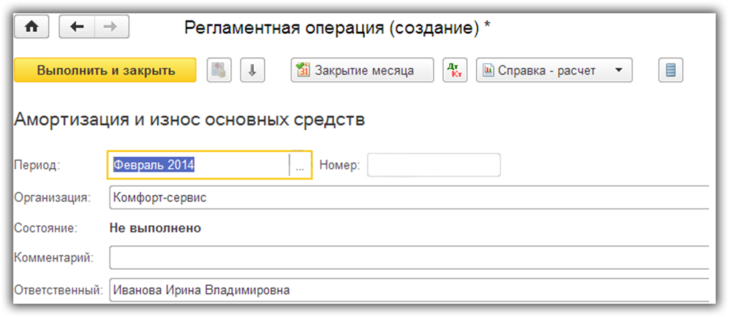Click the Амортизация и износ основных средств heading
This screenshot has width=729, height=317.
[x=189, y=120]
